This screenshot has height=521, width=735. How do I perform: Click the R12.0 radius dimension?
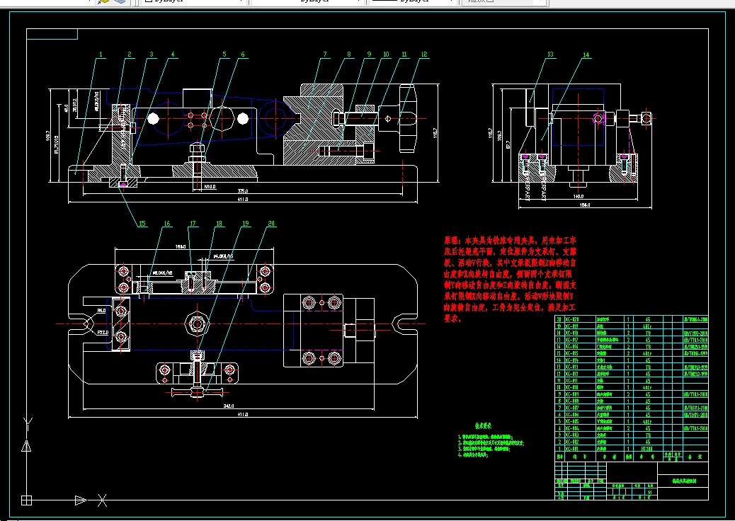(103, 332)
